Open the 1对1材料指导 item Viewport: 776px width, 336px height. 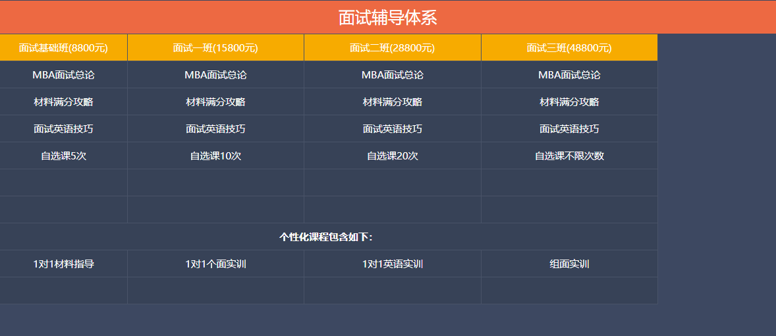(x=63, y=264)
